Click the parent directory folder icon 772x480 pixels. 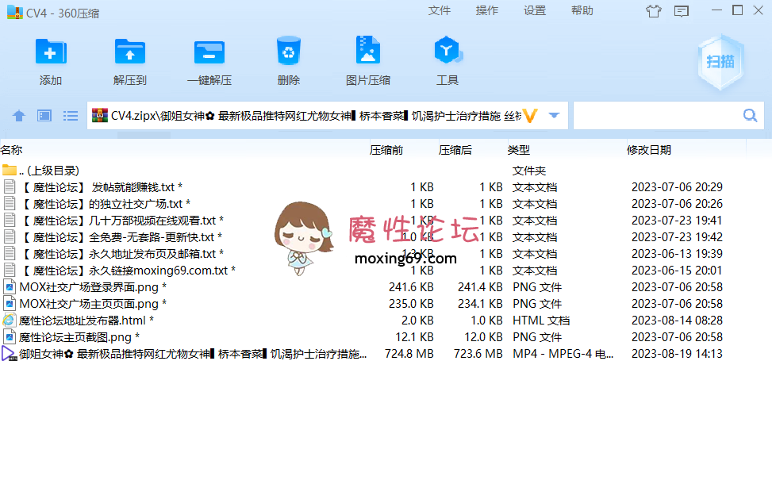pos(10,170)
